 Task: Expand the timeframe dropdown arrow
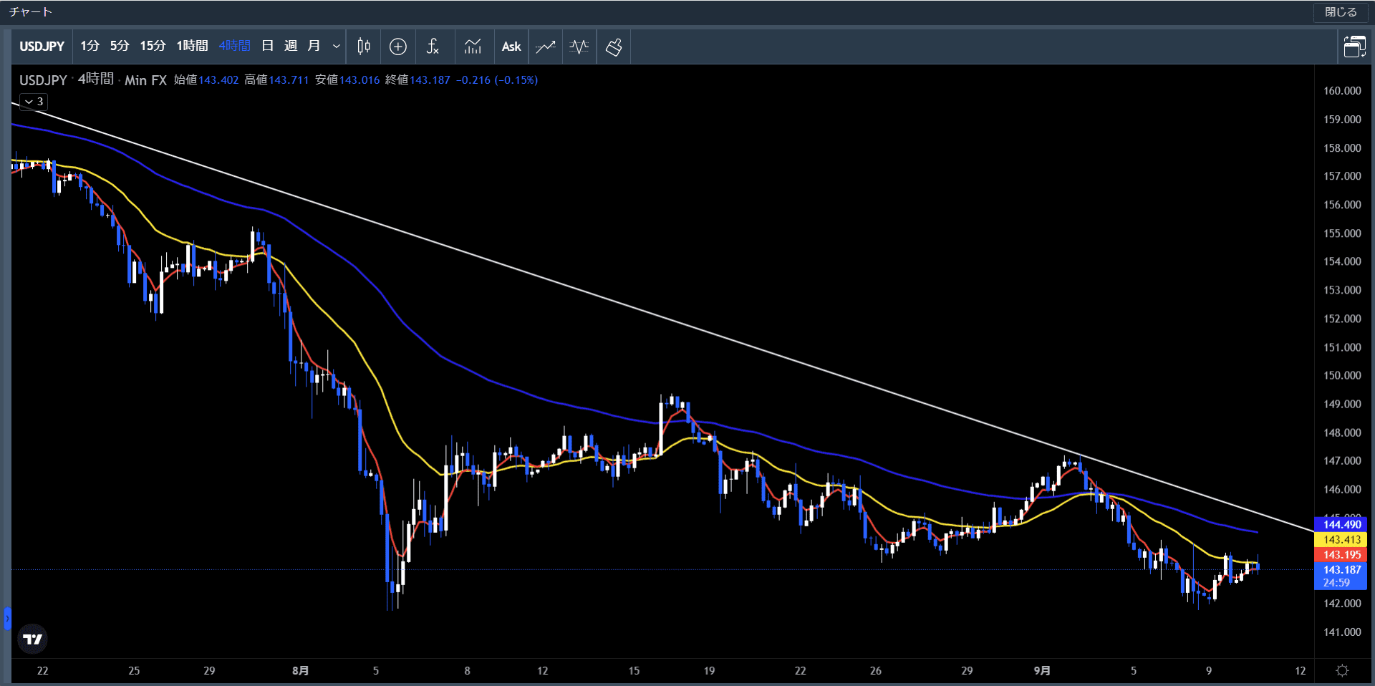pyautogui.click(x=336, y=47)
